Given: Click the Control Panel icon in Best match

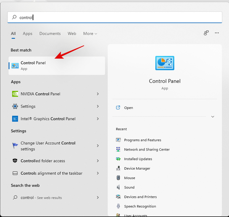Looking at the screenshot, I should 15,66.
